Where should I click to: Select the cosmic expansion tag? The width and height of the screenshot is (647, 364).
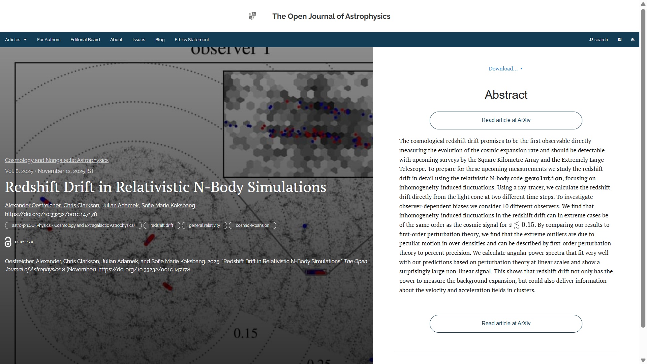pos(252,225)
